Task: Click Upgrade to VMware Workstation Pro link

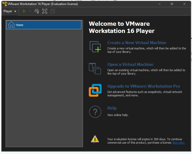Action: click(144, 86)
